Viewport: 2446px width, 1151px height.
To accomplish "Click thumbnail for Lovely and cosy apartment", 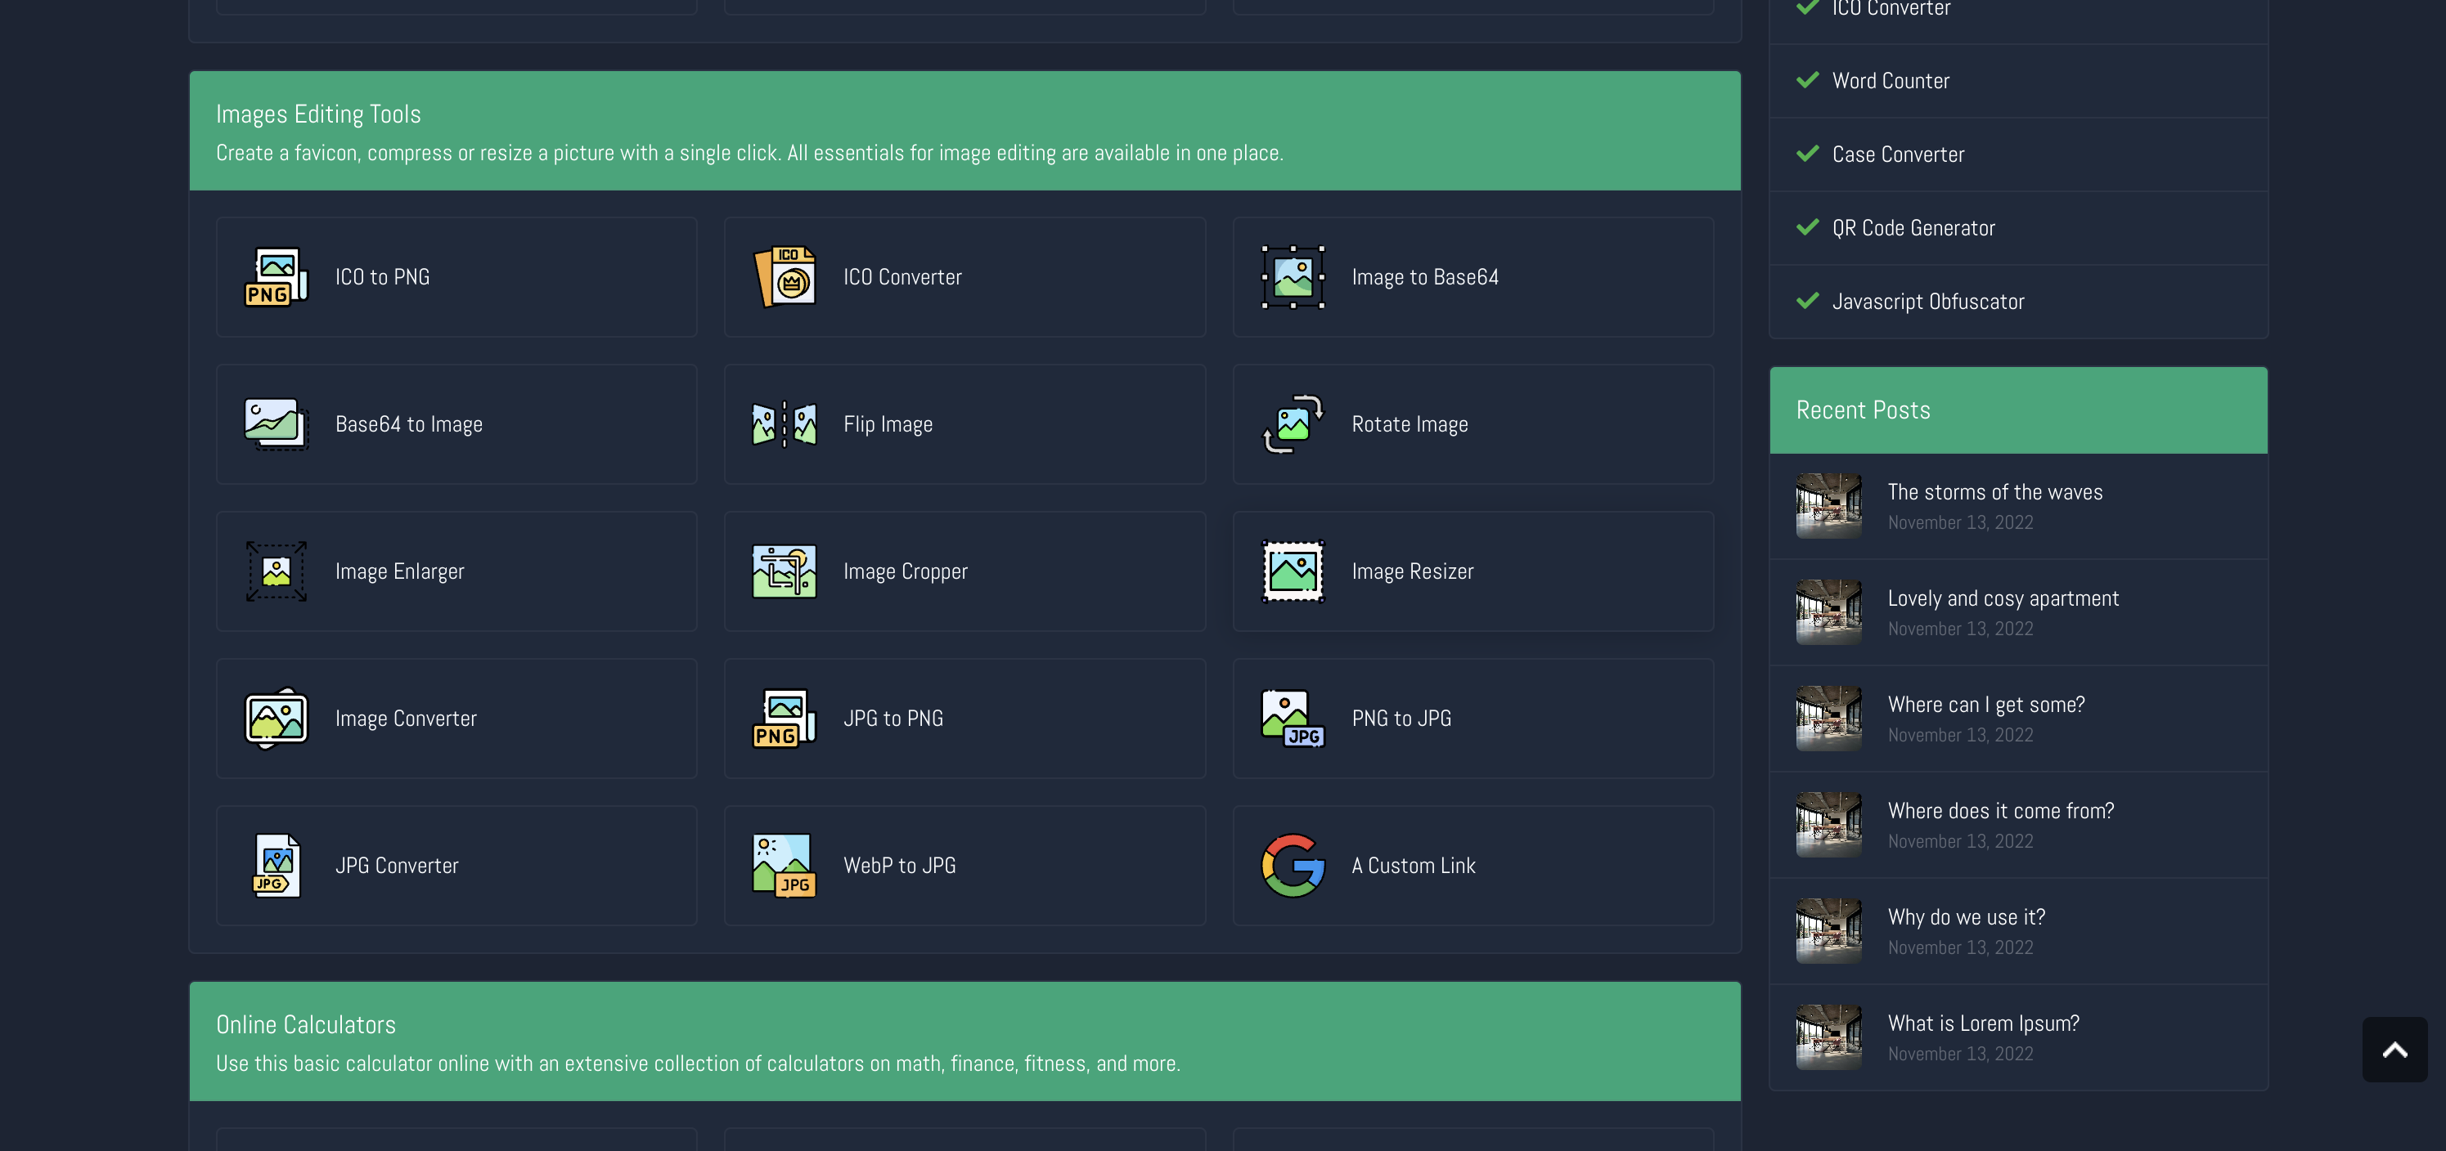I will 1829,612.
